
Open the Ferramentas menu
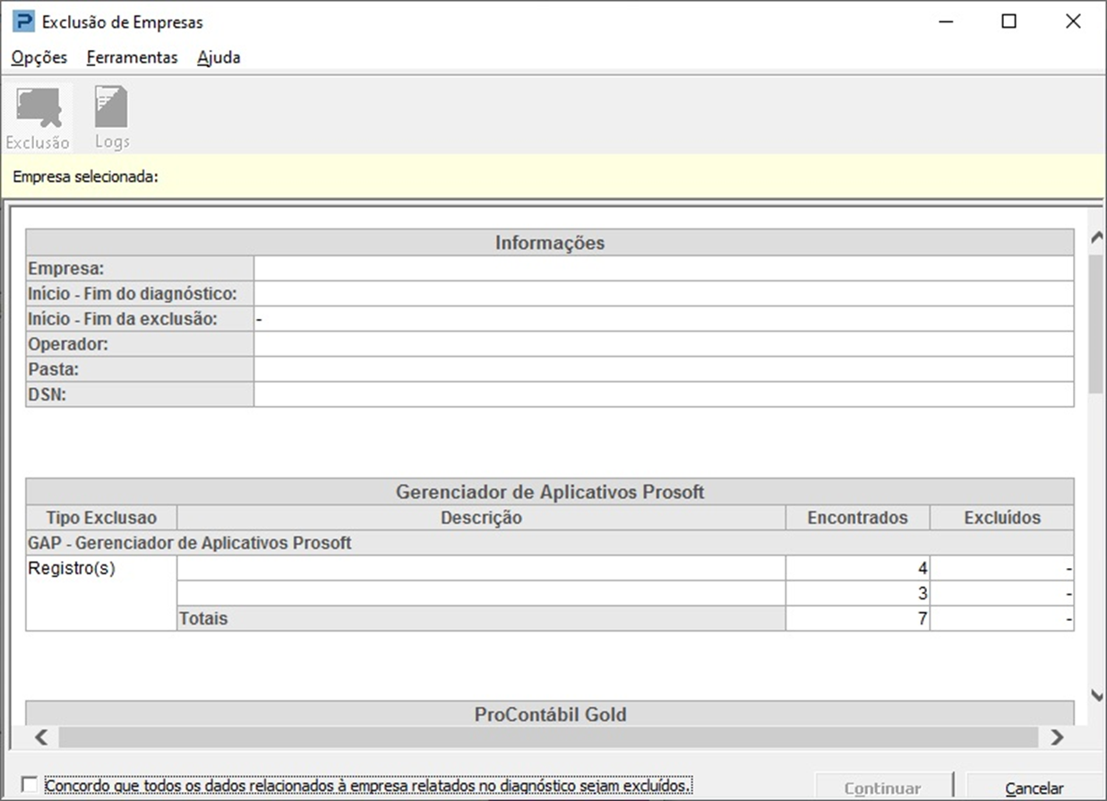(x=133, y=57)
